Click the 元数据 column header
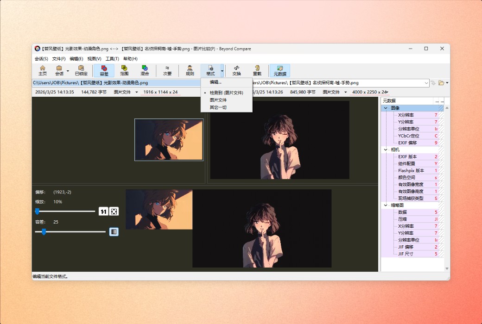 407,101
